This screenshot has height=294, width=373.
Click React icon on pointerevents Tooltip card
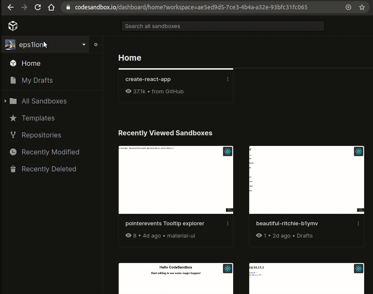pos(228,151)
